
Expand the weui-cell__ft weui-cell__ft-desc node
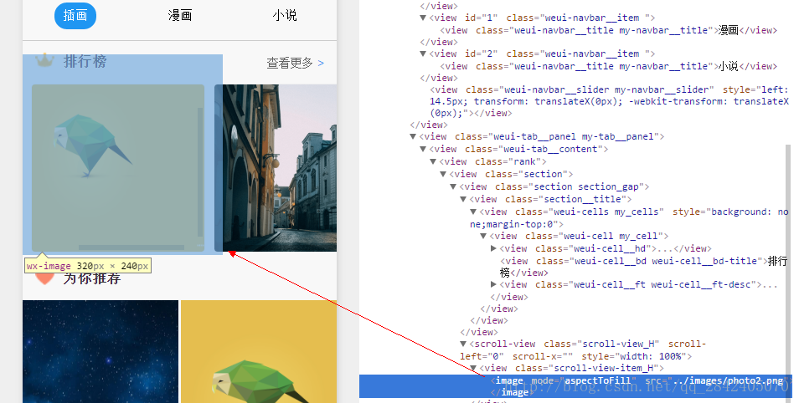(x=494, y=284)
